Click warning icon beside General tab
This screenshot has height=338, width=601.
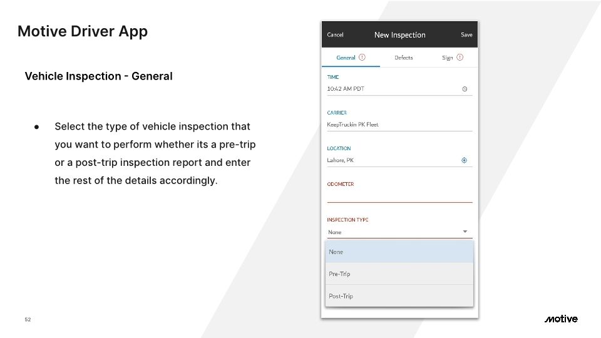(x=362, y=58)
